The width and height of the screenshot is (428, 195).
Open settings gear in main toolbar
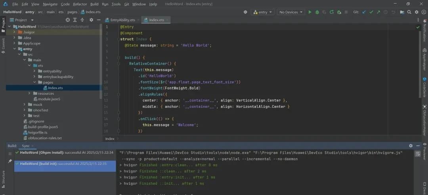(x=416, y=12)
